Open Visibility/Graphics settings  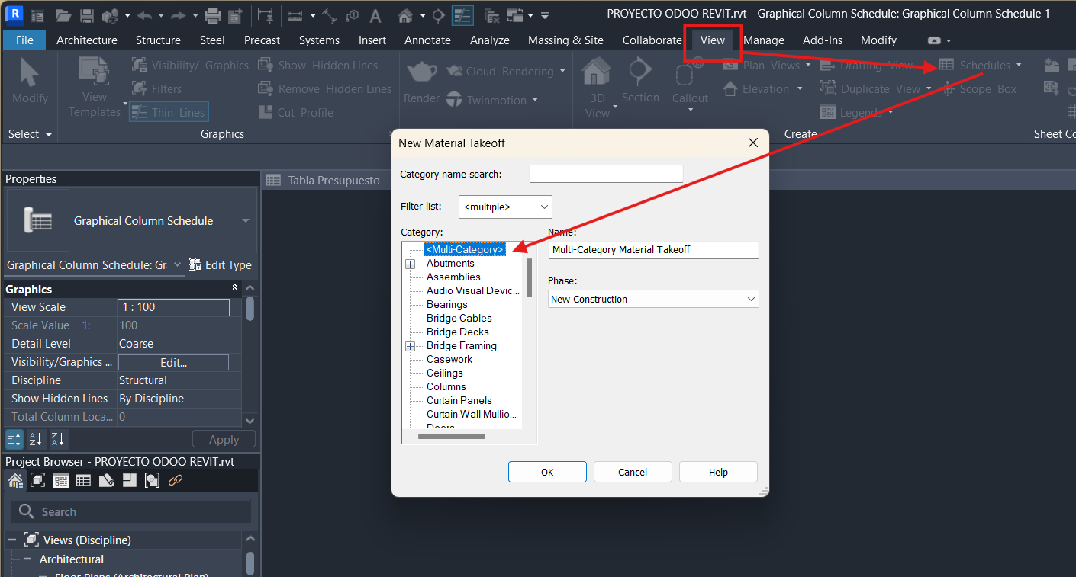pos(189,65)
